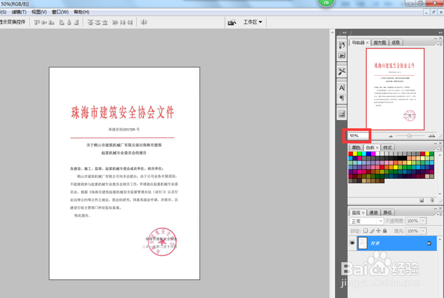Viewport: 444px width, 298px height.
Task: Open the 工作区 workspace dropdown
Action: tap(253, 22)
